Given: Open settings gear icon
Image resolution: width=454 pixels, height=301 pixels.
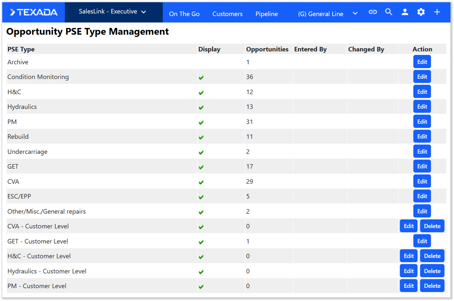Looking at the screenshot, I should pyautogui.click(x=421, y=12).
